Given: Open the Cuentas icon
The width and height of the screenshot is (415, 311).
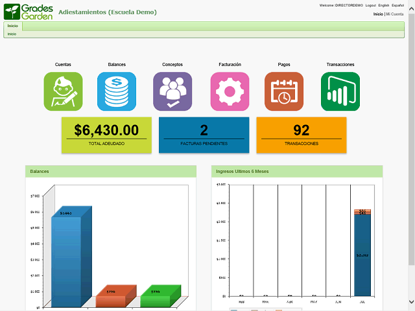Looking at the screenshot, I should click(63, 91).
